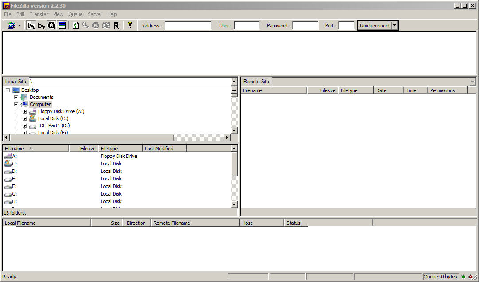Image resolution: width=479 pixels, height=282 pixels.
Task: Toggle the message log toolbar icon
Action: click(62, 25)
